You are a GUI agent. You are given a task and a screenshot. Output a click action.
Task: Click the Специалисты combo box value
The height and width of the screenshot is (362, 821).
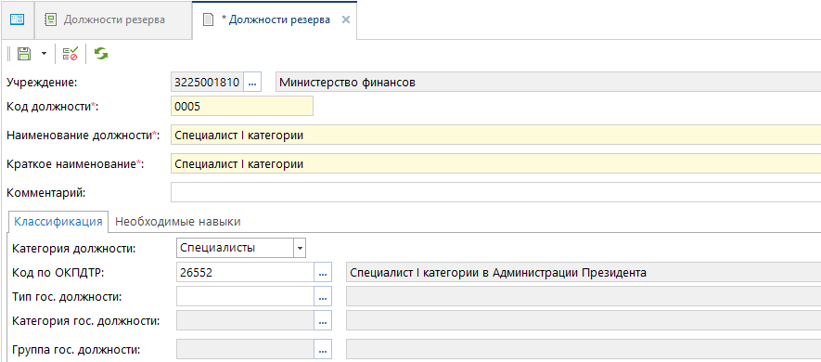pos(235,249)
